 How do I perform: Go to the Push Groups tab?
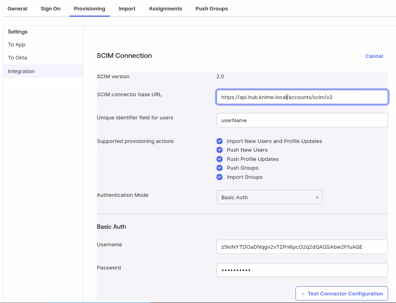coord(211,8)
